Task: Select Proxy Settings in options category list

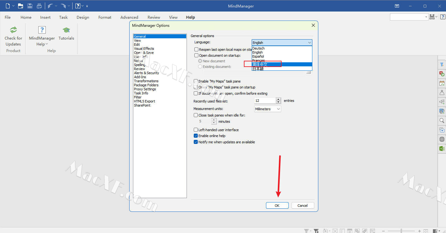Action: [x=145, y=89]
